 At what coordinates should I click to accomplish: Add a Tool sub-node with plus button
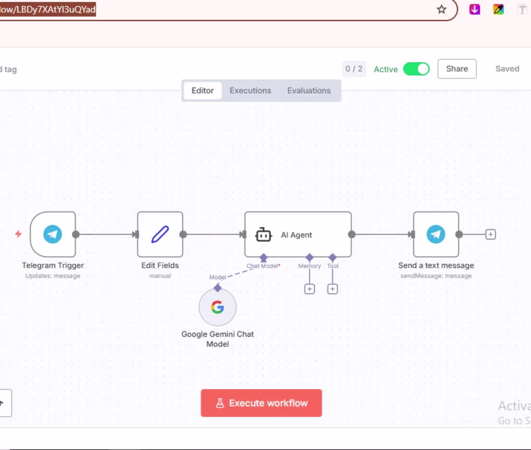(333, 289)
